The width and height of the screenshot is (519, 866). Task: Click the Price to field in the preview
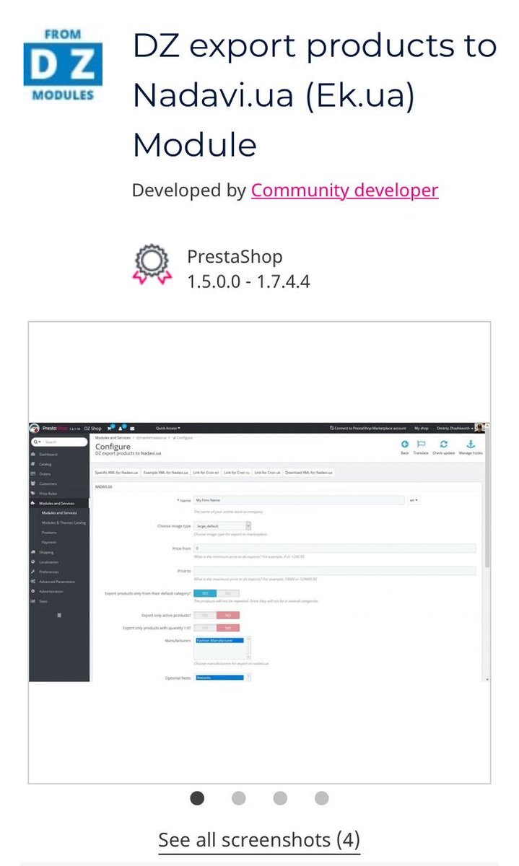click(x=334, y=571)
